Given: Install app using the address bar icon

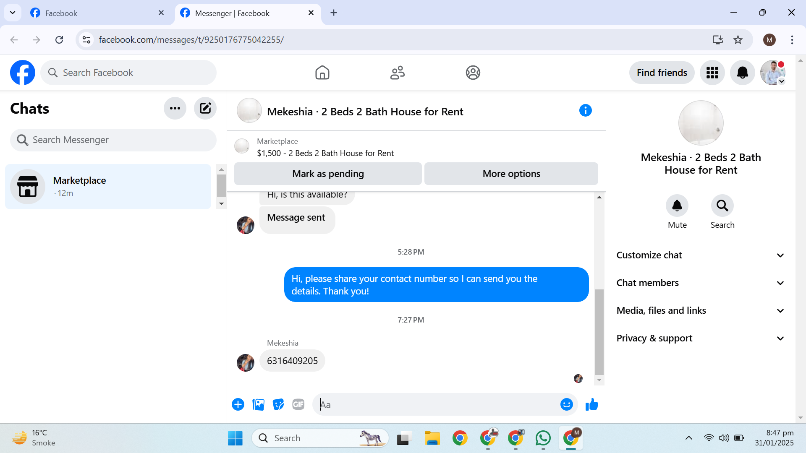Looking at the screenshot, I should coord(718,40).
